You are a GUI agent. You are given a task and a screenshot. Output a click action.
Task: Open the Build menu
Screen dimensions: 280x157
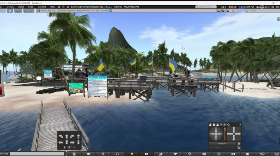tap(31, 7)
